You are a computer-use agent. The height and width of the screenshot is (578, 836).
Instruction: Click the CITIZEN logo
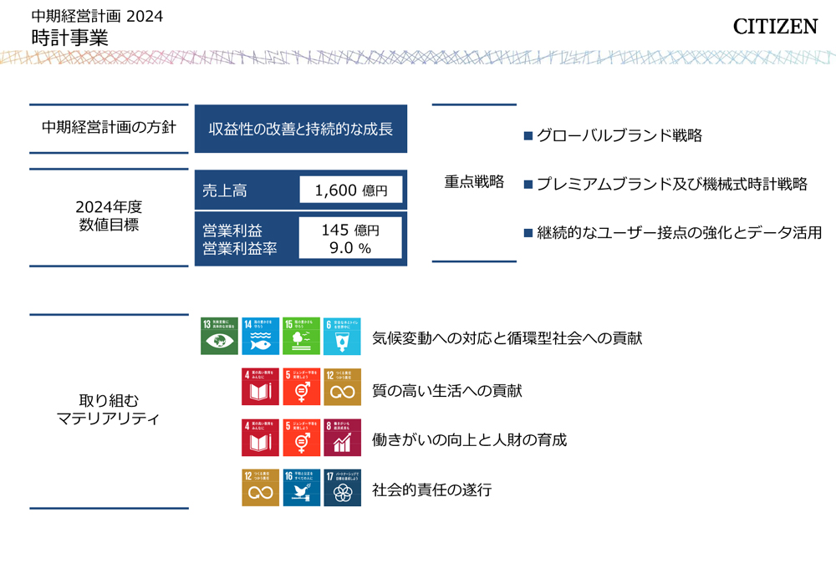click(x=775, y=27)
